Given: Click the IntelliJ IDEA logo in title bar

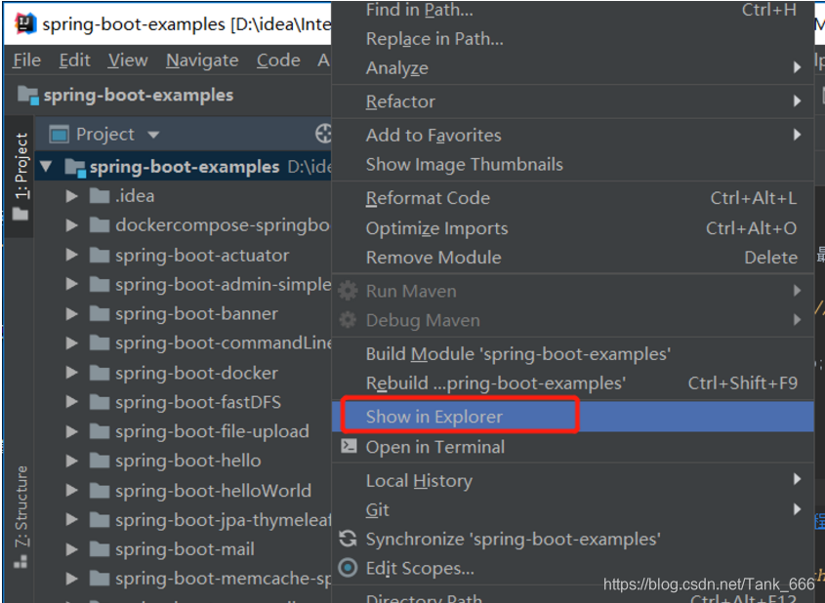Looking at the screenshot, I should [x=24, y=24].
